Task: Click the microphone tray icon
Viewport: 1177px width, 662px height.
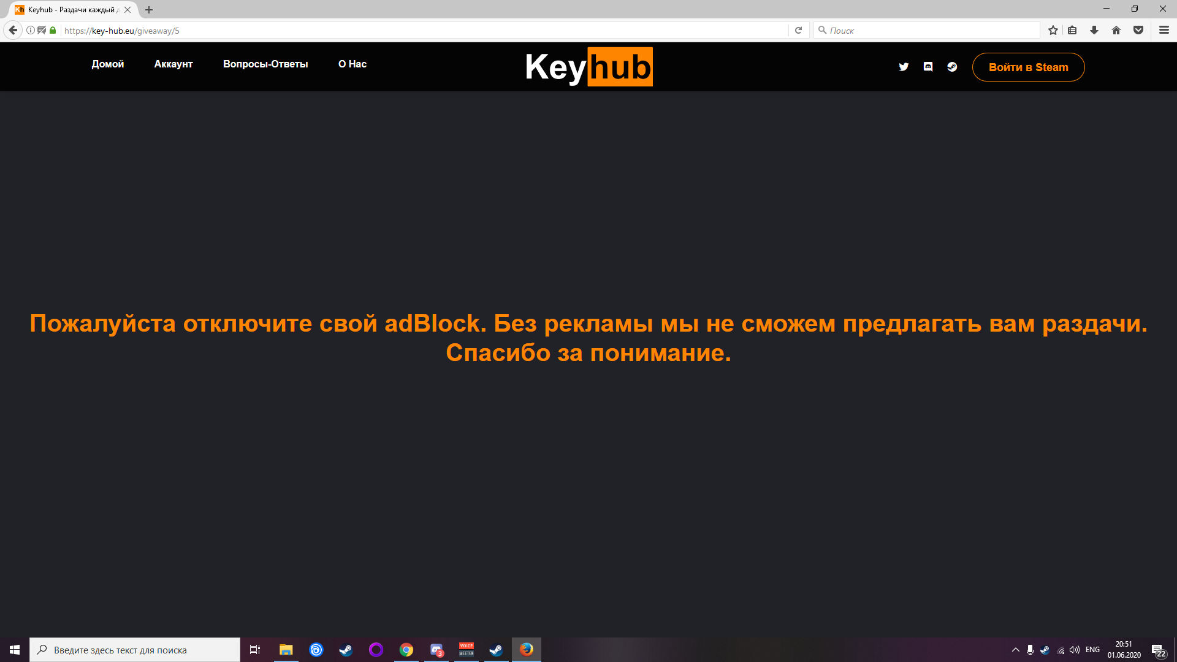Action: click(x=1030, y=650)
